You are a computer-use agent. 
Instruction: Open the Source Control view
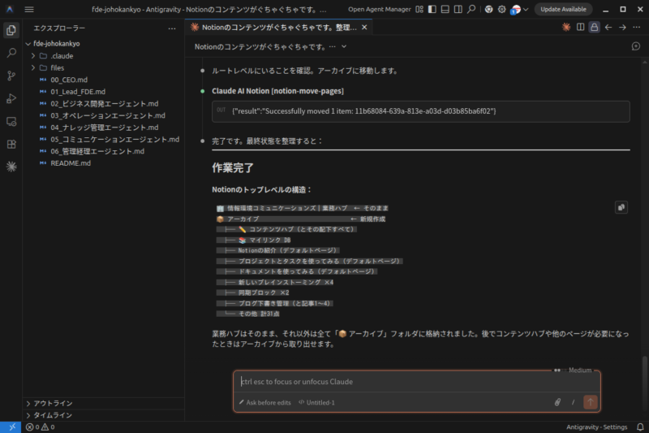point(11,76)
